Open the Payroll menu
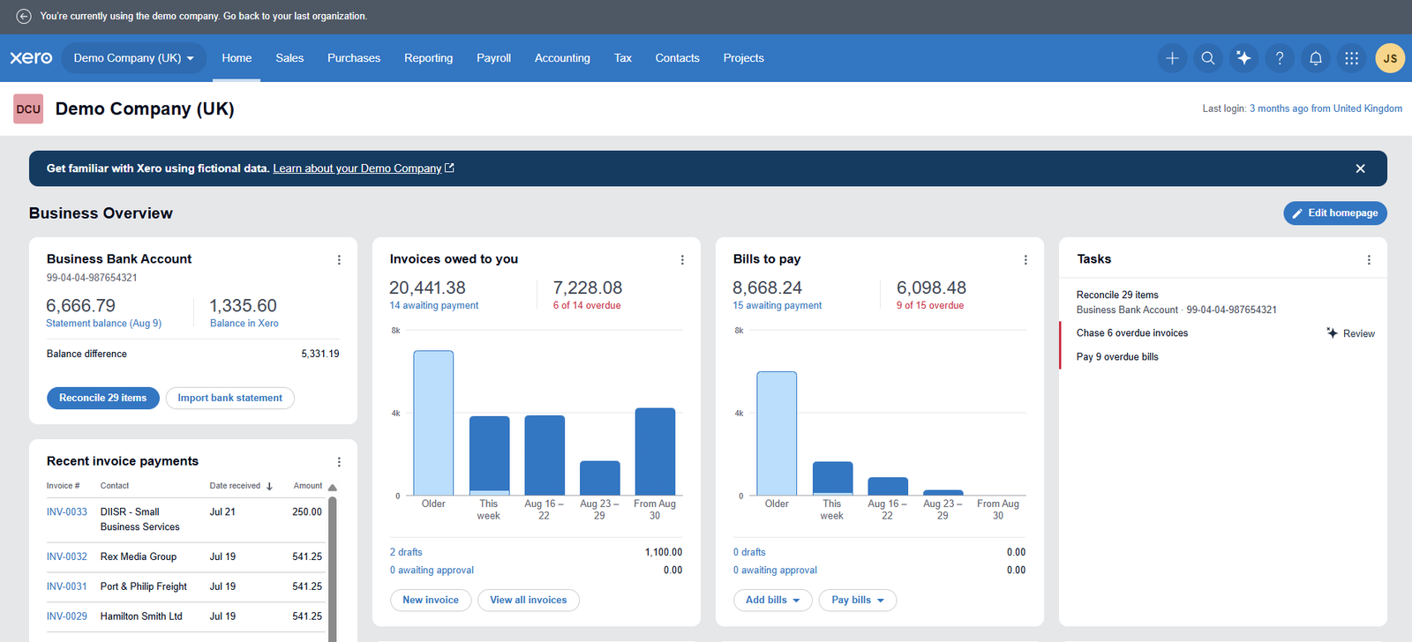Viewport: 1412px width, 642px height. point(493,58)
